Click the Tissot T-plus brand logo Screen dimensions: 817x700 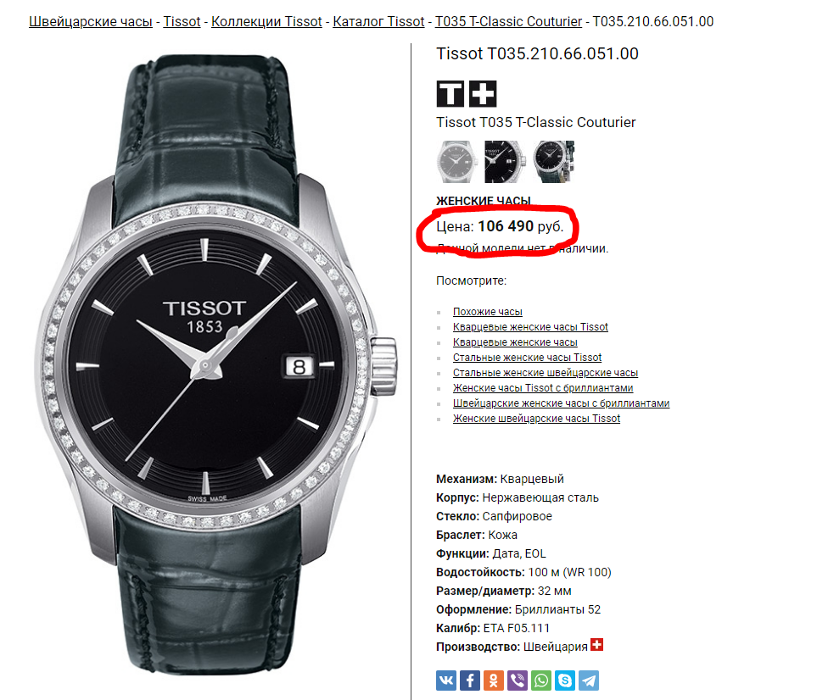467,94
